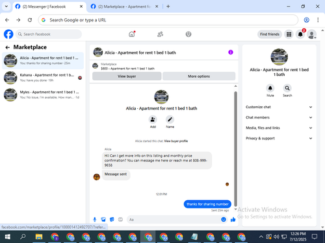Record a voice clip with microphone icon
This screenshot has height=243, width=325.
tap(95, 220)
